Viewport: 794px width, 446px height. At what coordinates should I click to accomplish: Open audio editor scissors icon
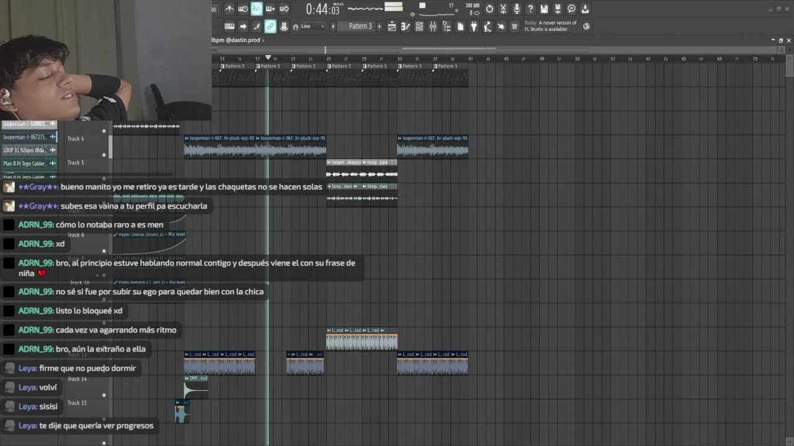(503, 9)
